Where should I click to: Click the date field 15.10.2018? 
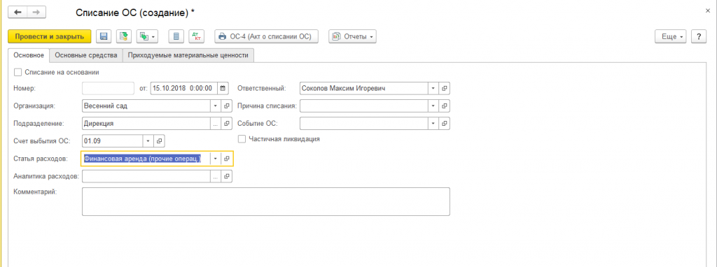pyautogui.click(x=184, y=88)
